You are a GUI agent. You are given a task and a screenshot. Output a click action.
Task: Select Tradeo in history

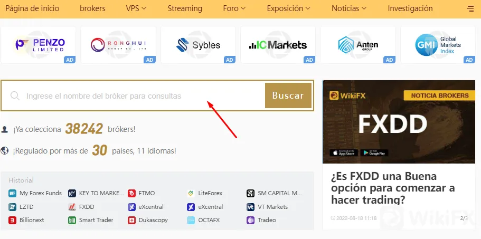click(267, 220)
